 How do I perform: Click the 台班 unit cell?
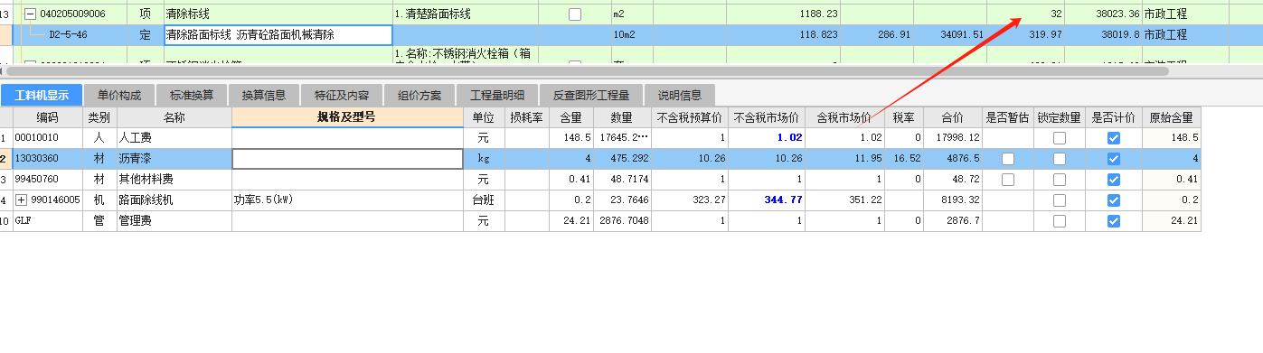[484, 200]
